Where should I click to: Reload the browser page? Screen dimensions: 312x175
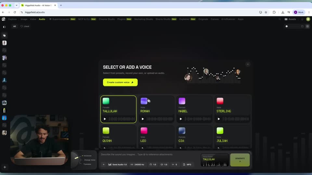15,12
